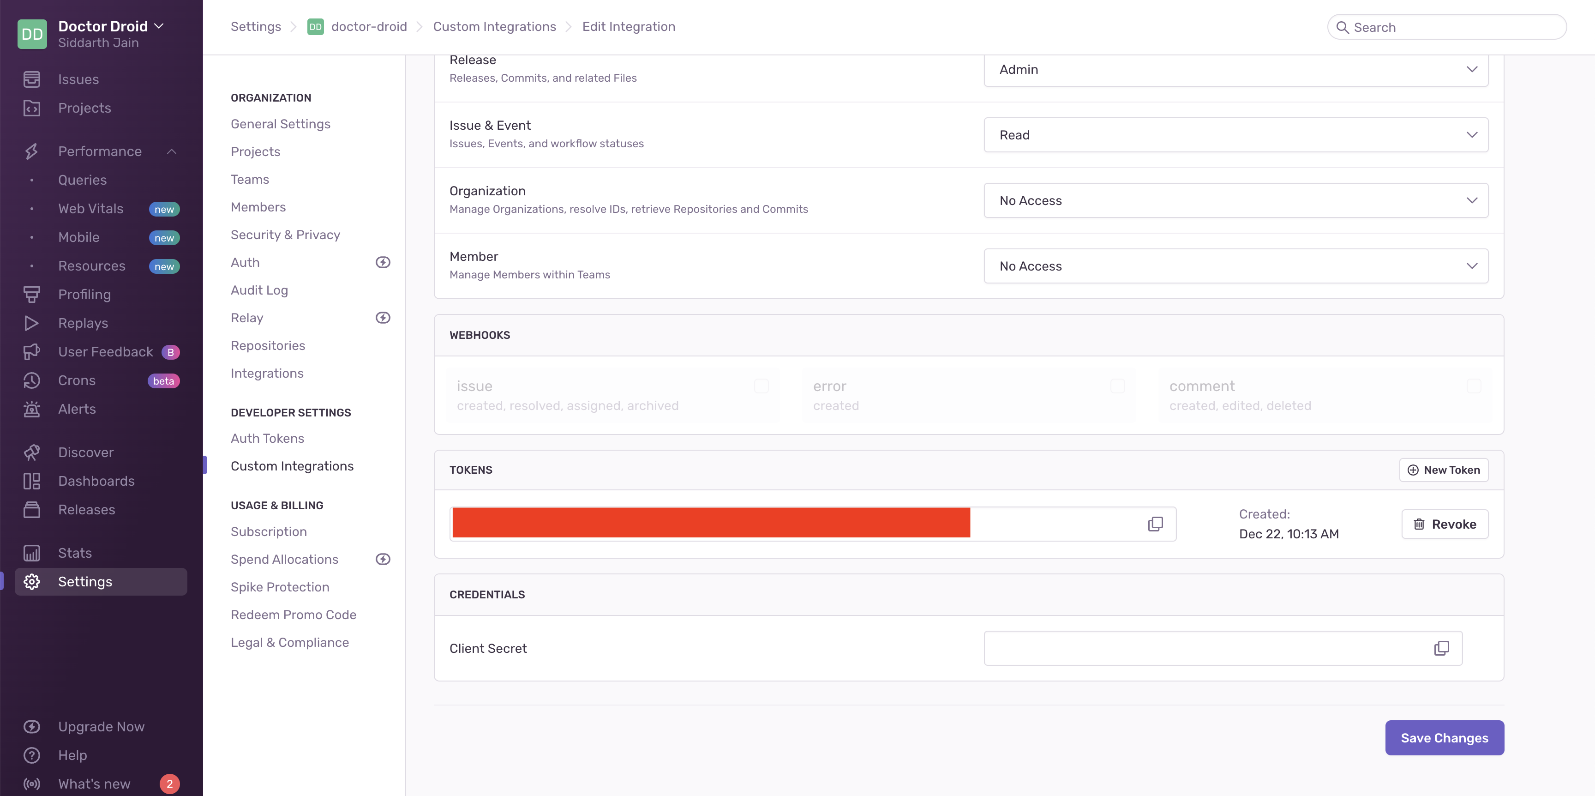Click the Settings gear icon
This screenshot has width=1595, height=796.
[31, 582]
